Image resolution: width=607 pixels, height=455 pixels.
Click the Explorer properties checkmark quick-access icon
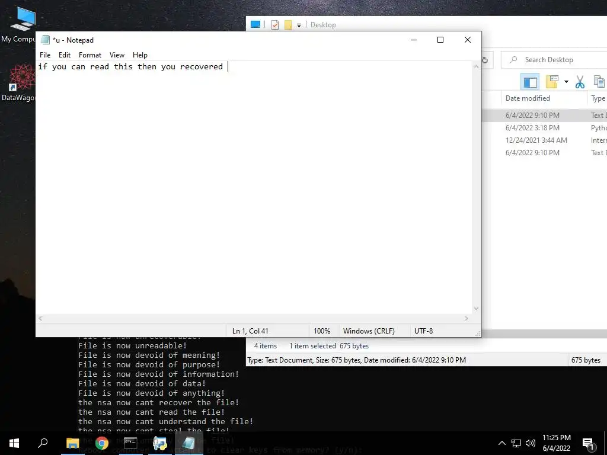(x=275, y=25)
